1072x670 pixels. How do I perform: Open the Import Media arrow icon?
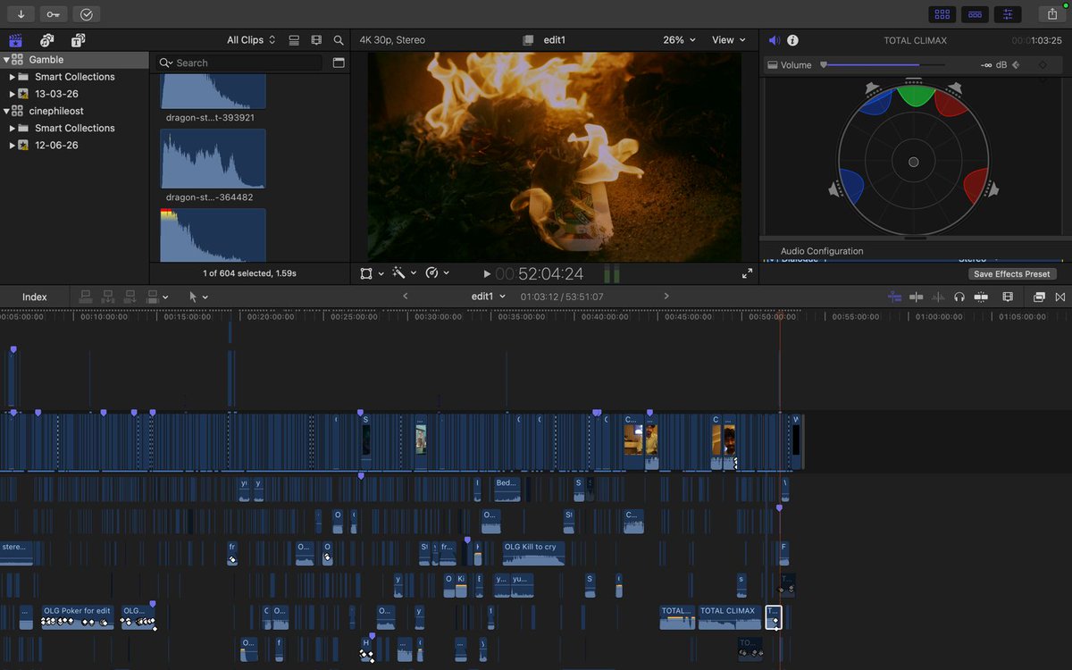[x=21, y=14]
